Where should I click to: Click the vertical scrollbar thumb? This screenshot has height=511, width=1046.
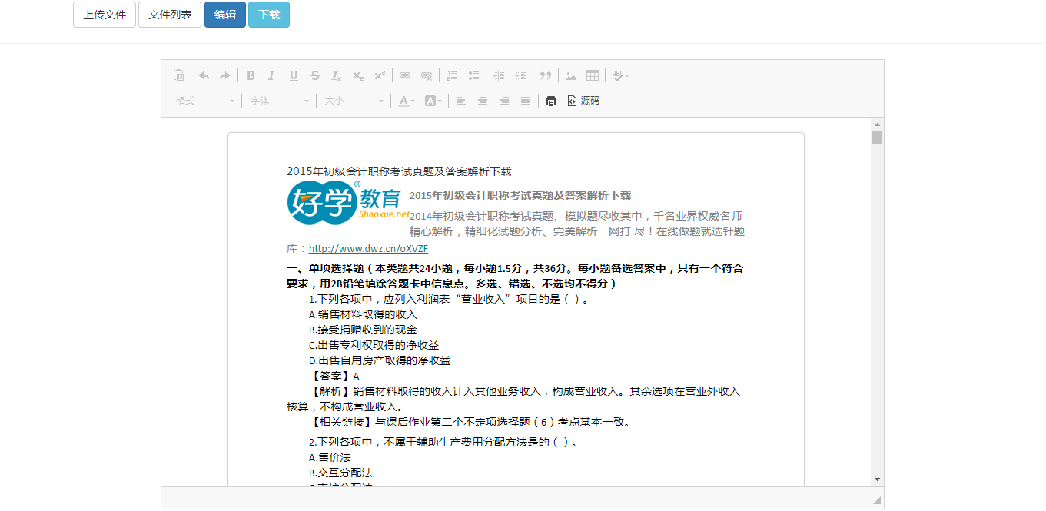pyautogui.click(x=877, y=138)
